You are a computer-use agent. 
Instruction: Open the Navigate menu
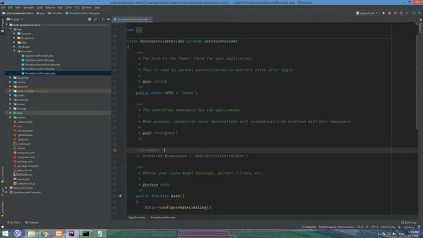[28, 7]
